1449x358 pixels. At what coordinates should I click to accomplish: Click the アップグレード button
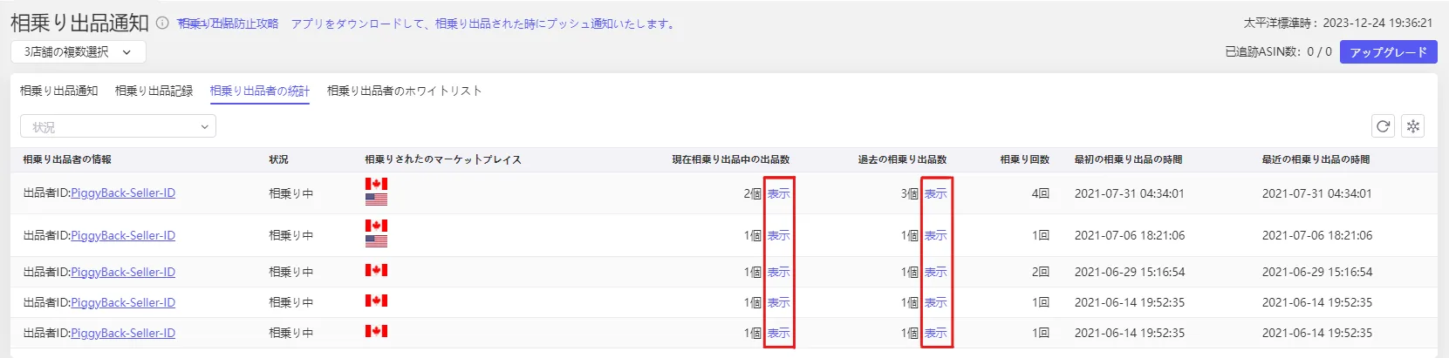(1388, 52)
